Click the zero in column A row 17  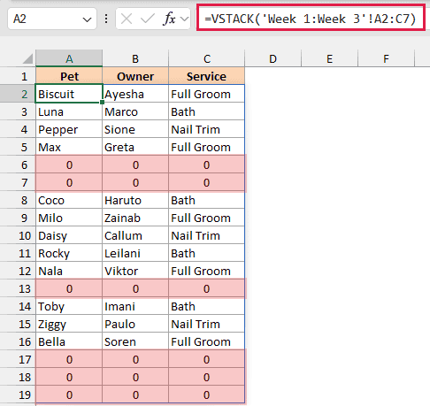click(69, 359)
